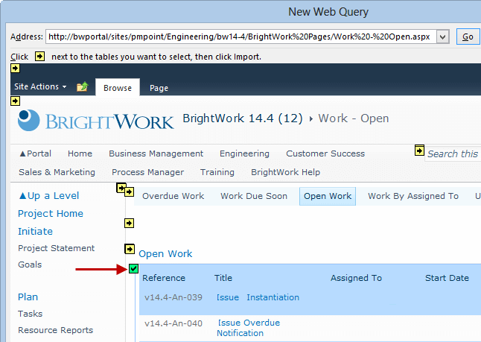The height and width of the screenshot is (342, 481).
Task: Uncheck the green table selector at Reference header
Action: pyautogui.click(x=134, y=269)
